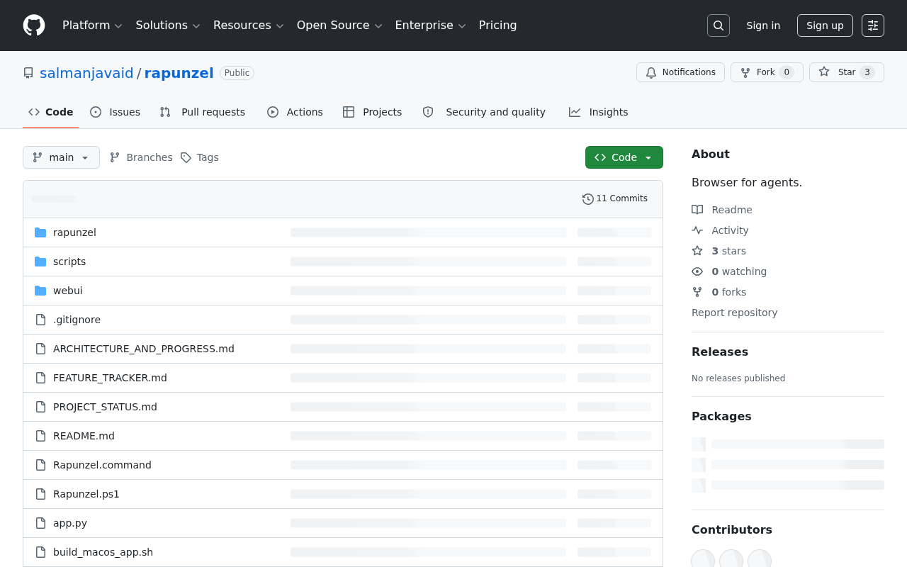
Task: Click file icon beside Rapunzel.command
Action: point(40,465)
